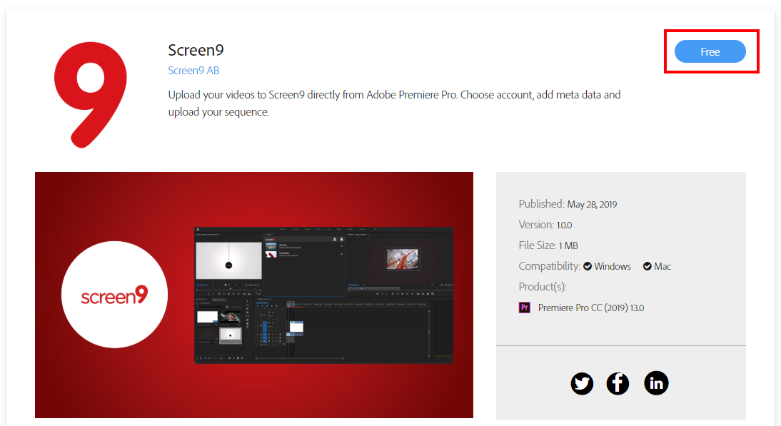Share the extension on LinkedIn
Screen dimensions: 781x426
point(656,383)
